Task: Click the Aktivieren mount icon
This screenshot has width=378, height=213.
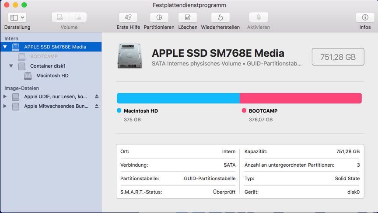Action: point(259,17)
